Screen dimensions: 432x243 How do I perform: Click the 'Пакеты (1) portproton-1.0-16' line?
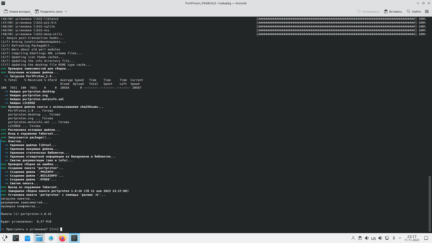click(26, 214)
